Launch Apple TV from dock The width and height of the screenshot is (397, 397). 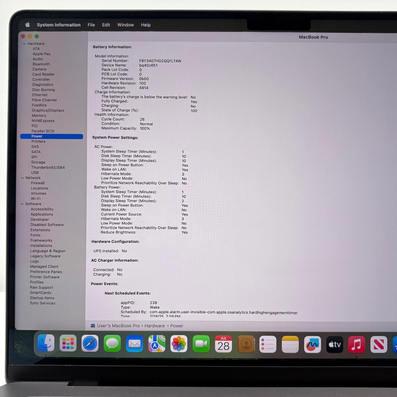click(335, 344)
